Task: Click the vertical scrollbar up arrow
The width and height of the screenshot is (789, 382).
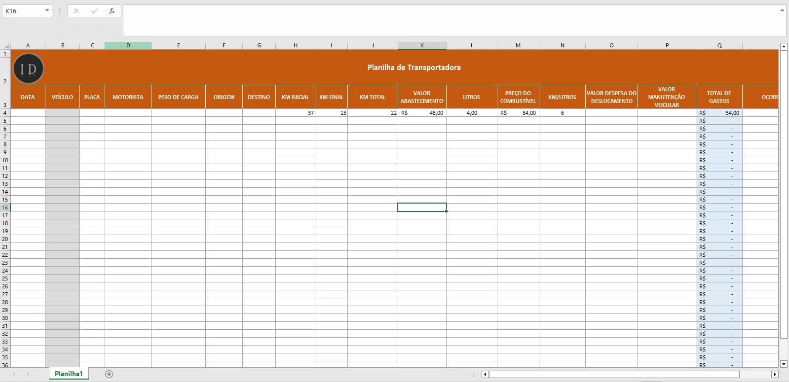Action: click(784, 46)
